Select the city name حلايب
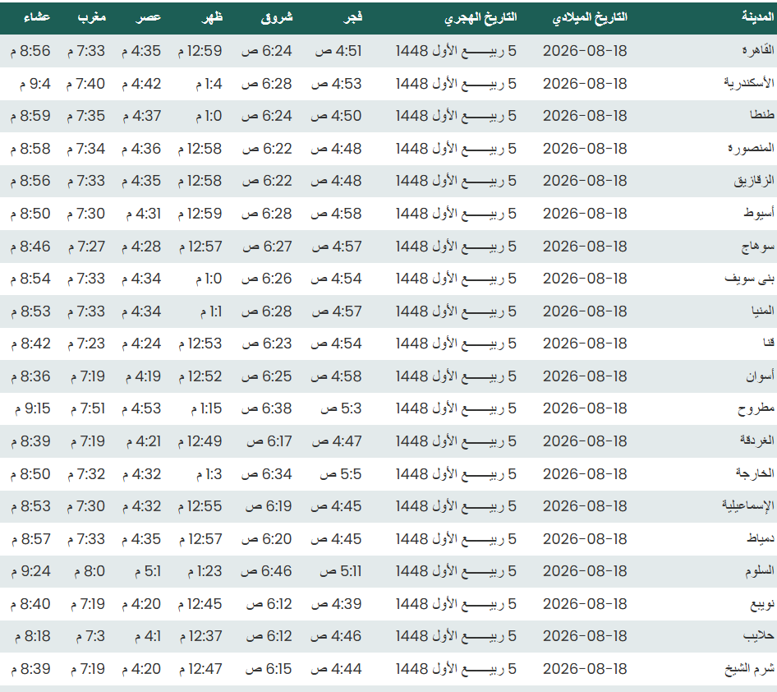The image size is (777, 692). [x=758, y=636]
